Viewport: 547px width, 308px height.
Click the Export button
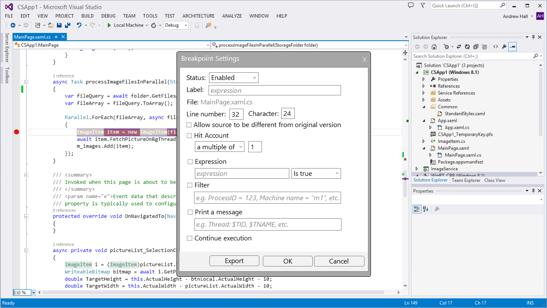pyautogui.click(x=234, y=261)
